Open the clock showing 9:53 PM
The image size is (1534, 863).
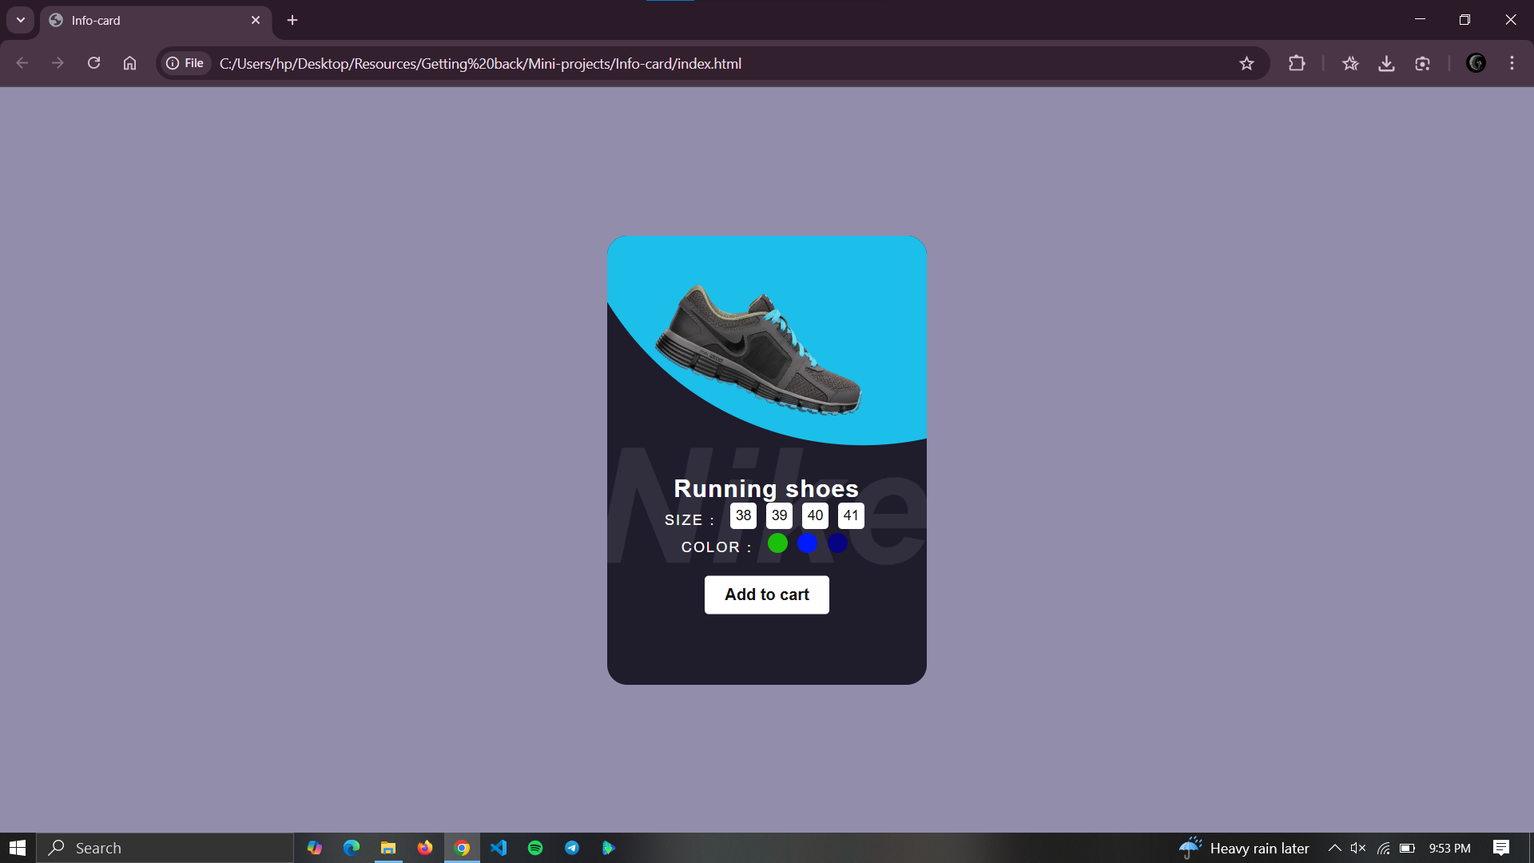click(1449, 848)
